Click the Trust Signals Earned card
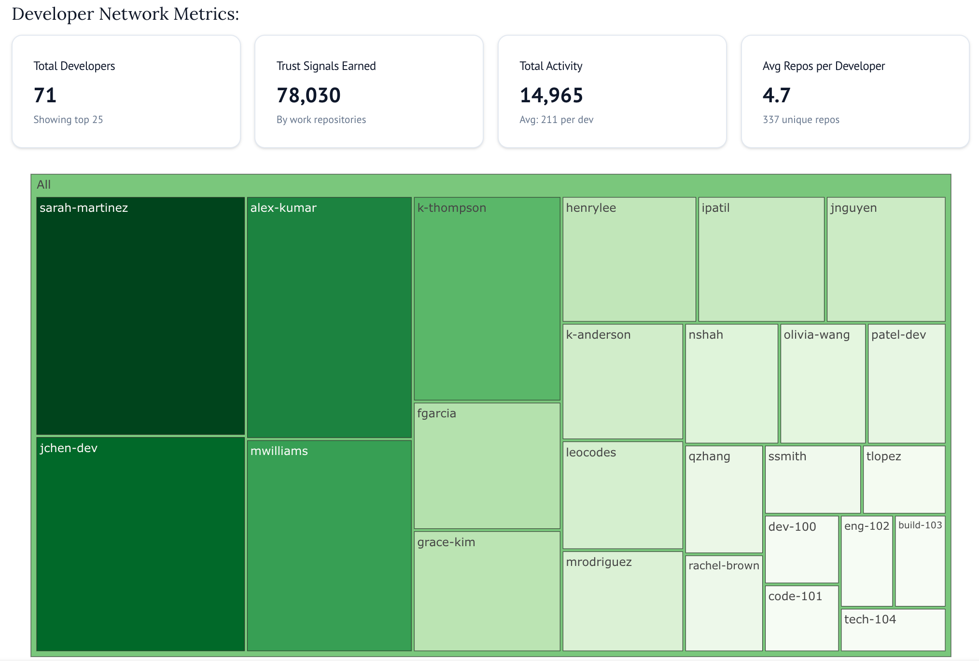 pos(369,91)
